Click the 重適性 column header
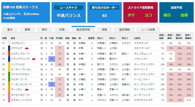 pos(91,38)
